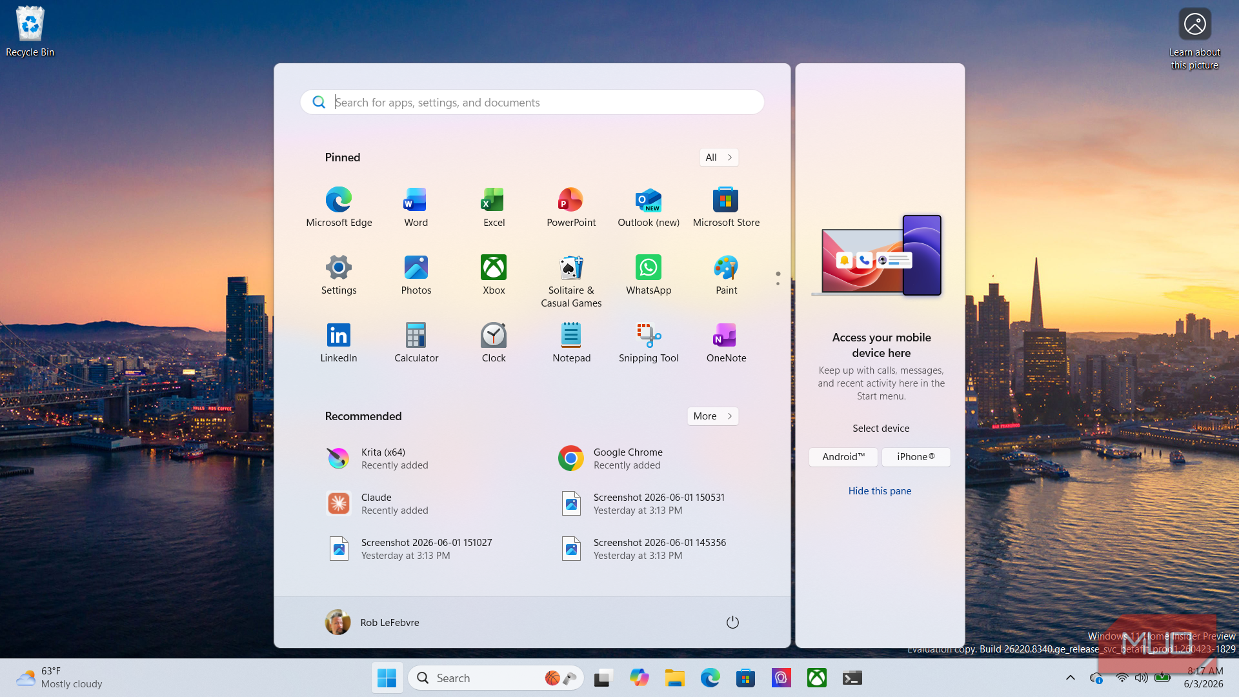Click the taskbar Start button
Viewport: 1239px width, 697px height.
(x=387, y=678)
